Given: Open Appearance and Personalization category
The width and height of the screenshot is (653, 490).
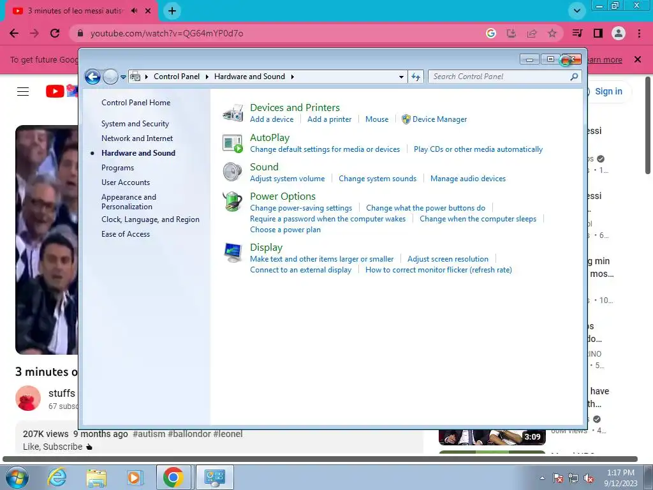Looking at the screenshot, I should 129,202.
